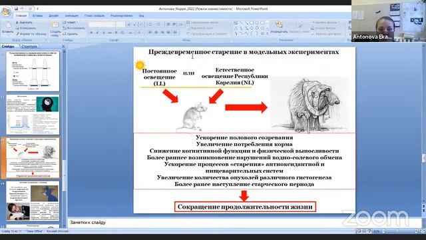Align paragraph text left
This screenshot has height=240, width=426.
point(150,33)
